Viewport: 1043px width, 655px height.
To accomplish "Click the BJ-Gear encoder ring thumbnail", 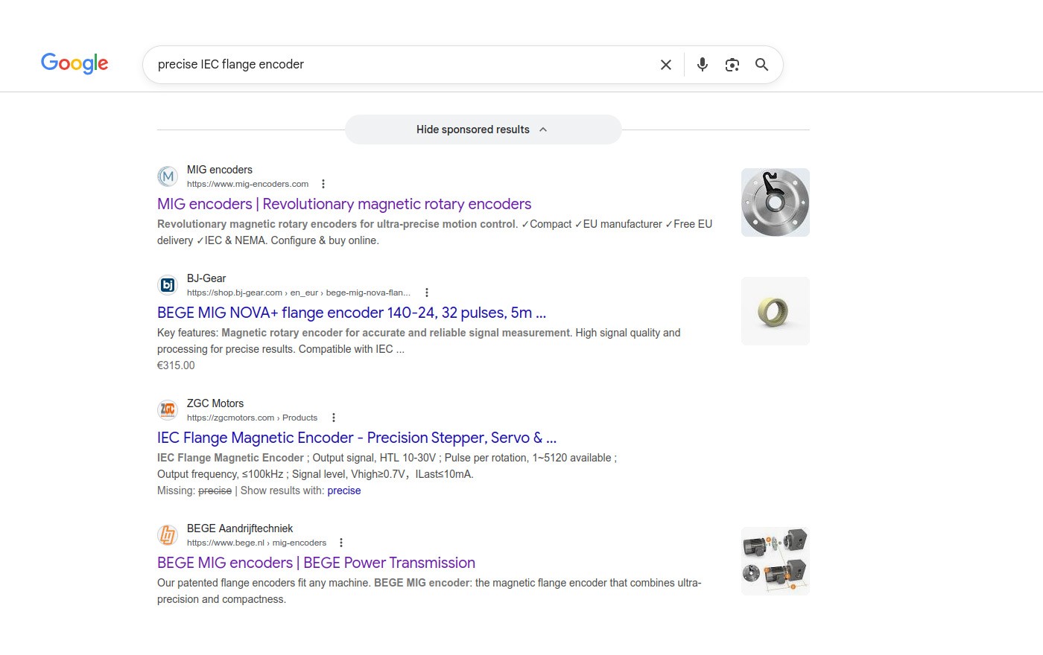I will pyautogui.click(x=775, y=311).
